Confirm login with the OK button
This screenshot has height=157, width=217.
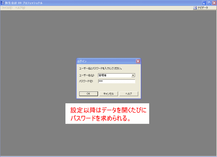(88, 94)
